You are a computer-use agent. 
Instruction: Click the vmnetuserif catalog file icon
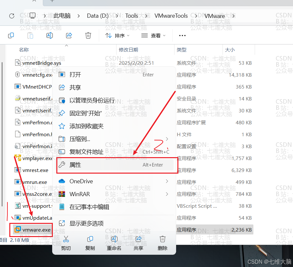pos(18,98)
